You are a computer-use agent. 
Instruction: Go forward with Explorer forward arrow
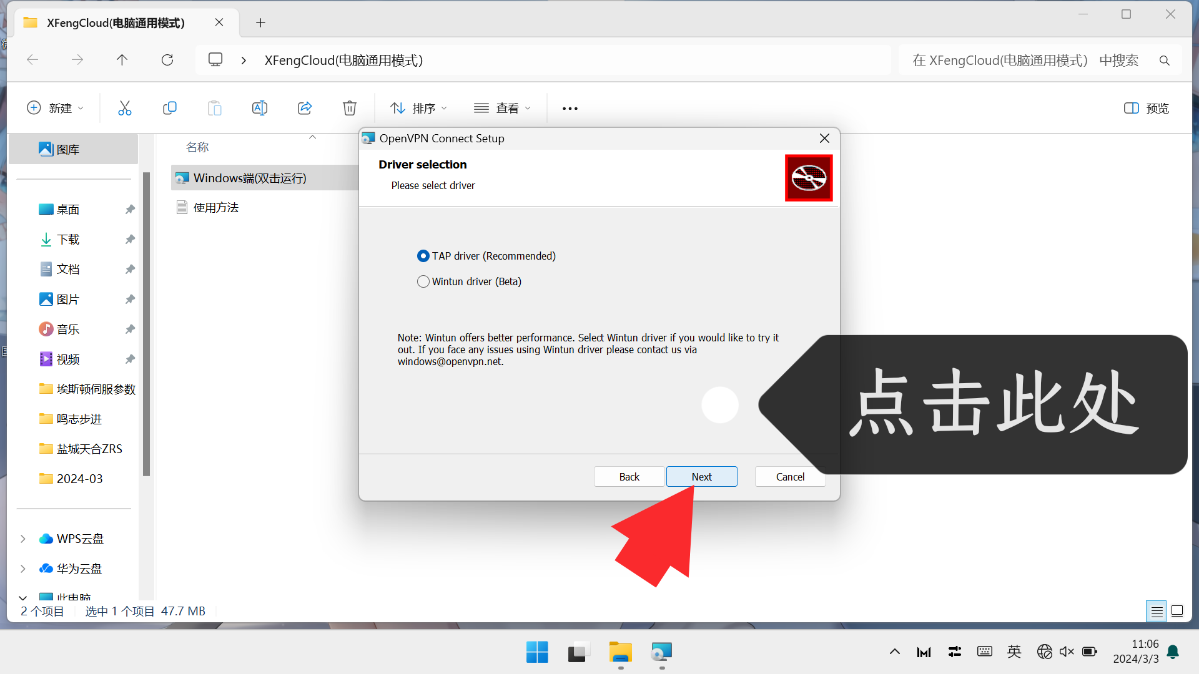click(x=77, y=60)
